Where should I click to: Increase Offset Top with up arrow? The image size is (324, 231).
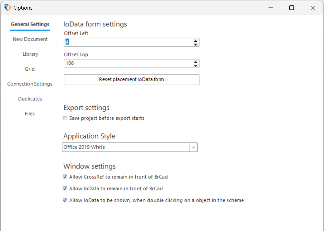[x=196, y=62]
